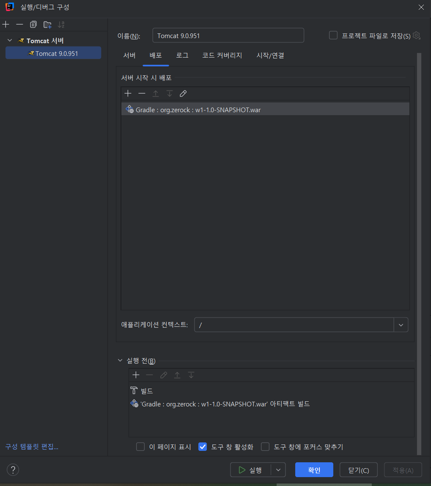Edit the selected deployment artifact

(183, 93)
